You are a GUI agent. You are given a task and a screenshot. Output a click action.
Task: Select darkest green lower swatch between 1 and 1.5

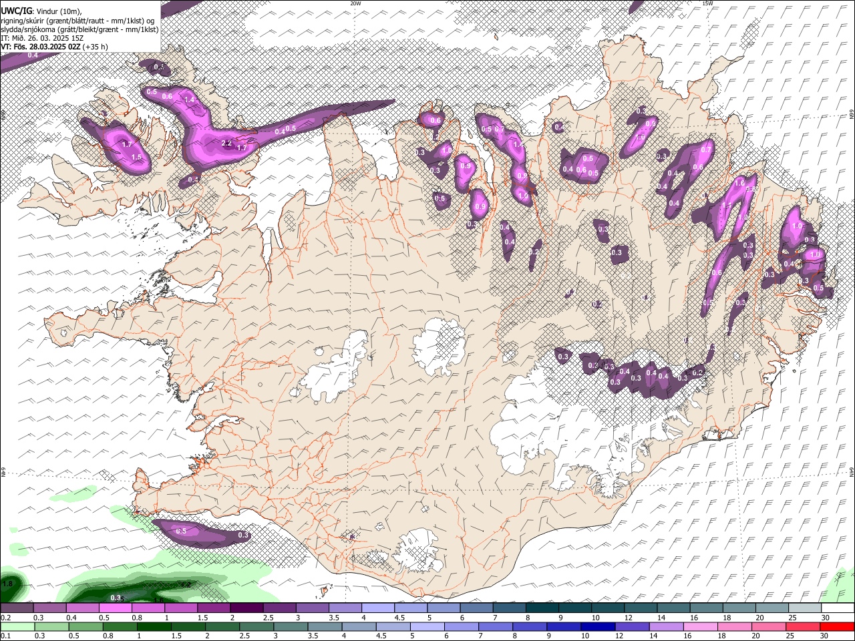154,627
